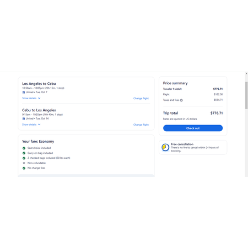Image resolution: width=248 pixels, height=248 pixels.
Task: Click the page vertical scrollbar thumb
Action: [x=246, y=95]
